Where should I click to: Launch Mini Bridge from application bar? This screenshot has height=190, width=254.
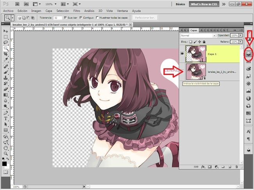[x=26, y=4]
